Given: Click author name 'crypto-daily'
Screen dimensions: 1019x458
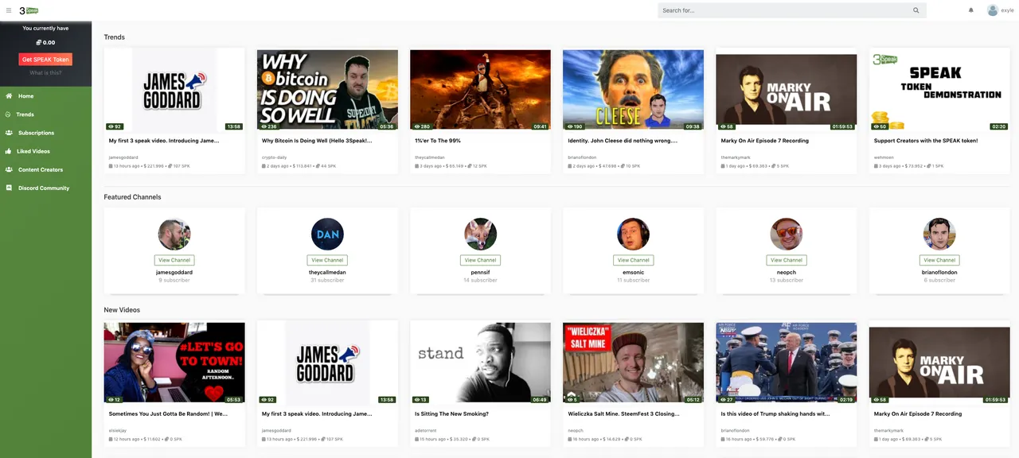Looking at the screenshot, I should (274, 157).
